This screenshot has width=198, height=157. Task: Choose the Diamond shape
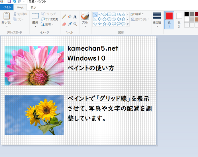100,19
